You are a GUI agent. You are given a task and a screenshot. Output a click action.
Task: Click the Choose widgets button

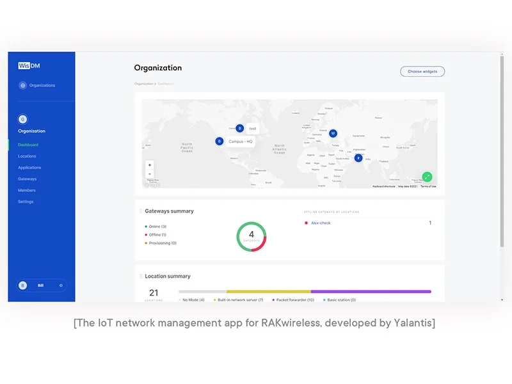tap(422, 71)
